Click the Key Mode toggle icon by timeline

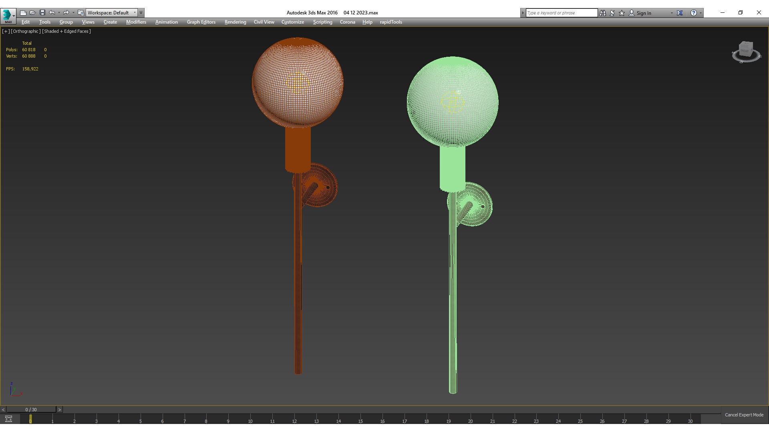click(x=8, y=419)
